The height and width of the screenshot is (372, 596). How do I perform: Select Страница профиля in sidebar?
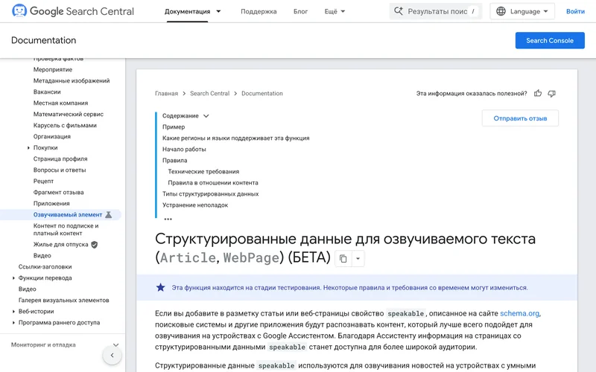(60, 158)
